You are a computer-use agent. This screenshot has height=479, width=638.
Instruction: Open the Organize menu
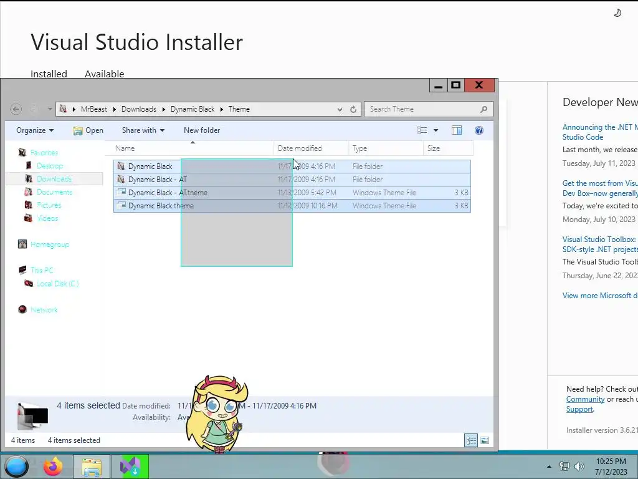point(35,130)
